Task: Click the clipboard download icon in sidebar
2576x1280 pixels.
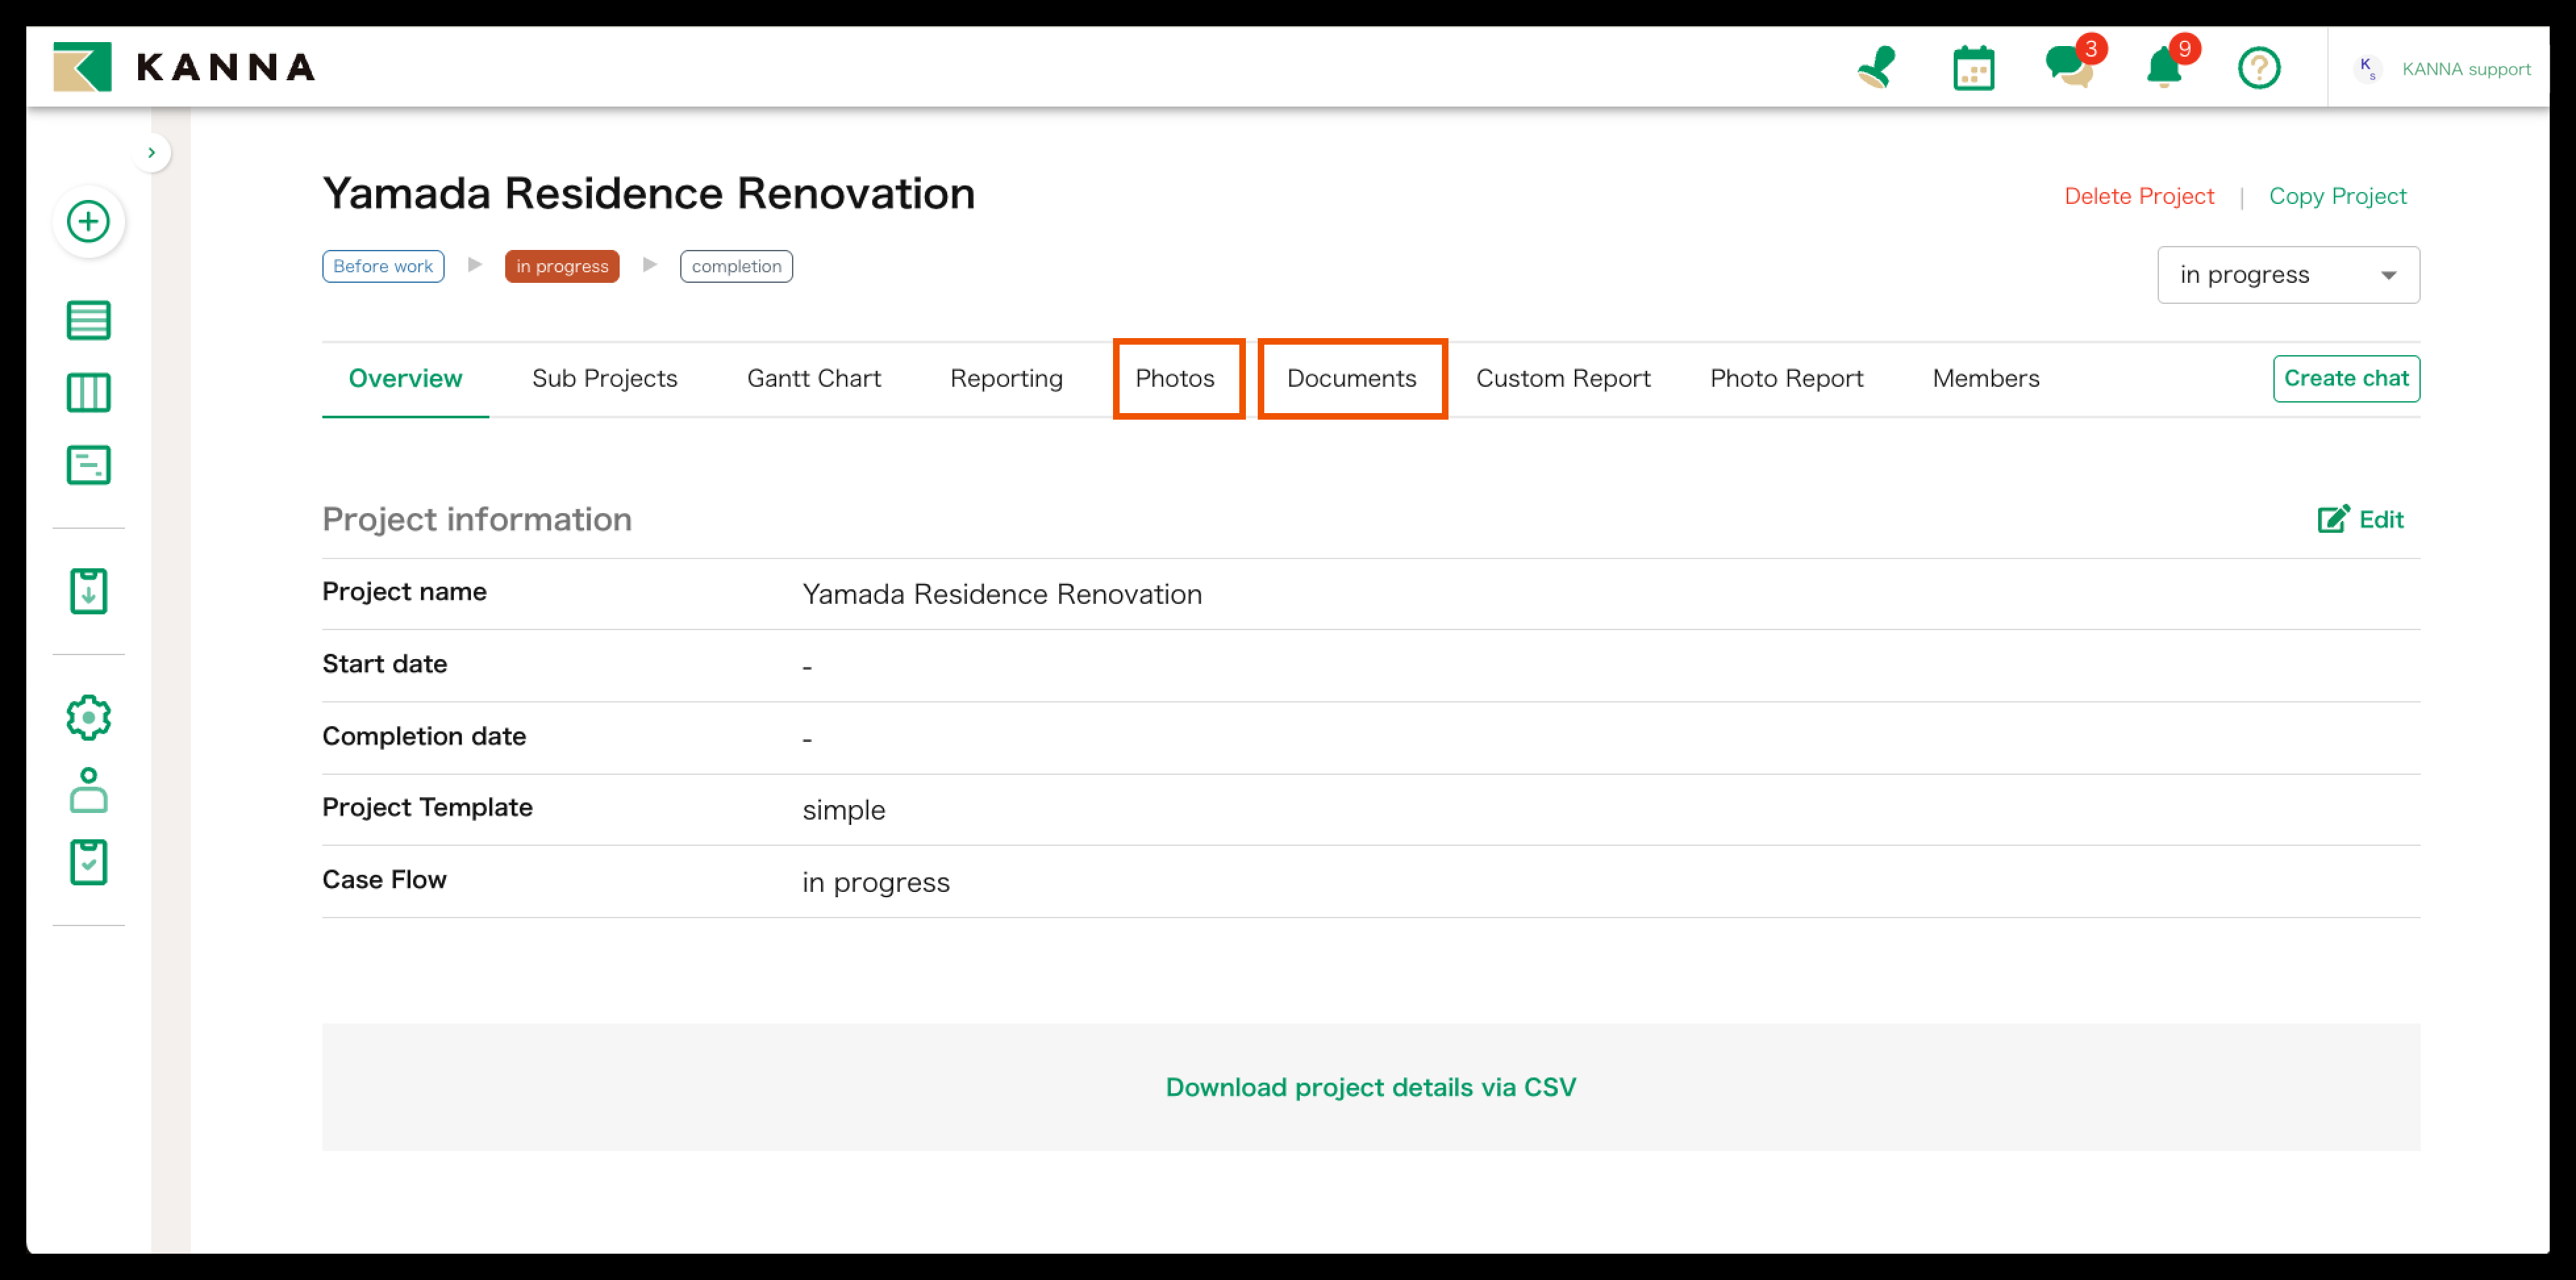Action: pos(88,591)
